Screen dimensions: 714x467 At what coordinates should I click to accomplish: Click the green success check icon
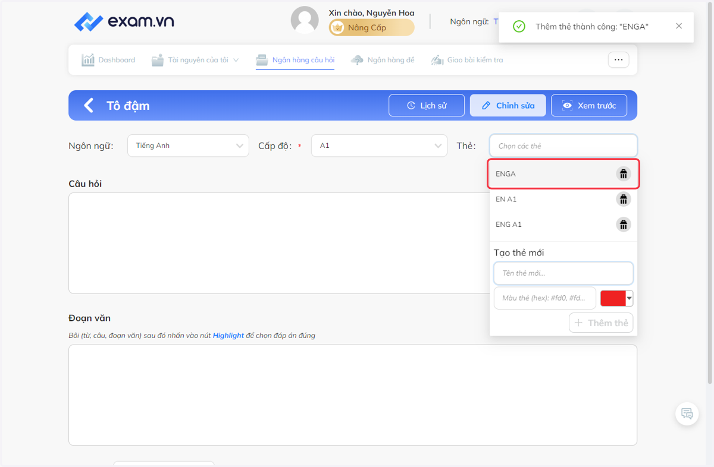[x=519, y=27]
